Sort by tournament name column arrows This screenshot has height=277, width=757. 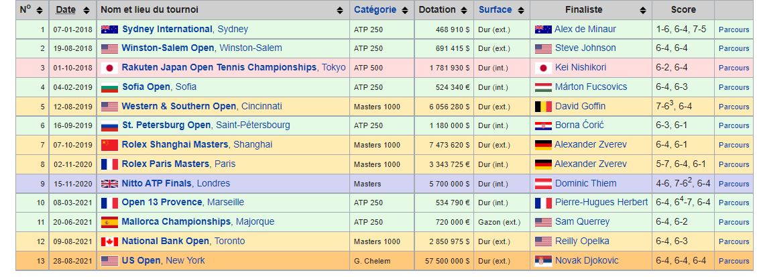tap(340, 11)
